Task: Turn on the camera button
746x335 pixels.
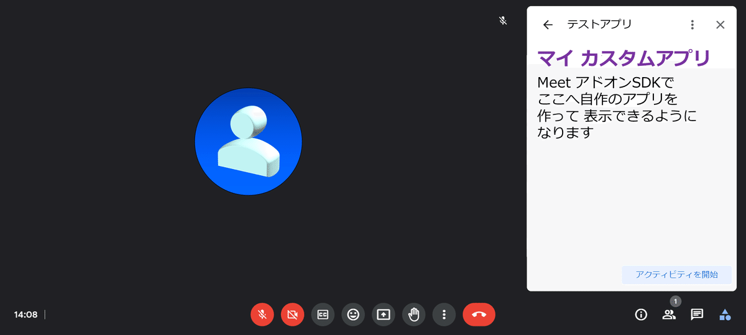Action: [x=293, y=314]
